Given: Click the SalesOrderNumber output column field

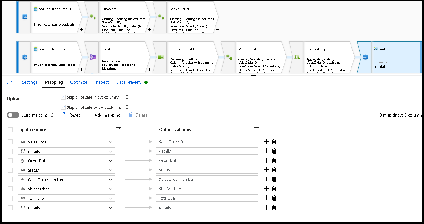Looking at the screenshot, I should click(207, 179).
